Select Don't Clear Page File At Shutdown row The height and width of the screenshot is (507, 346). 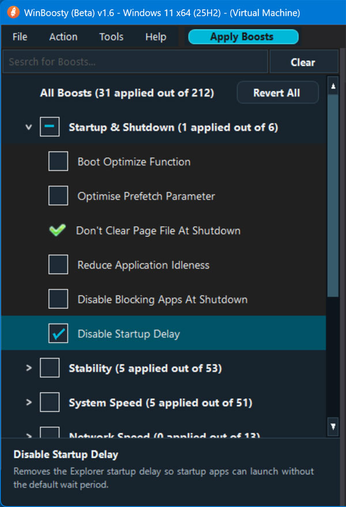coord(164,230)
